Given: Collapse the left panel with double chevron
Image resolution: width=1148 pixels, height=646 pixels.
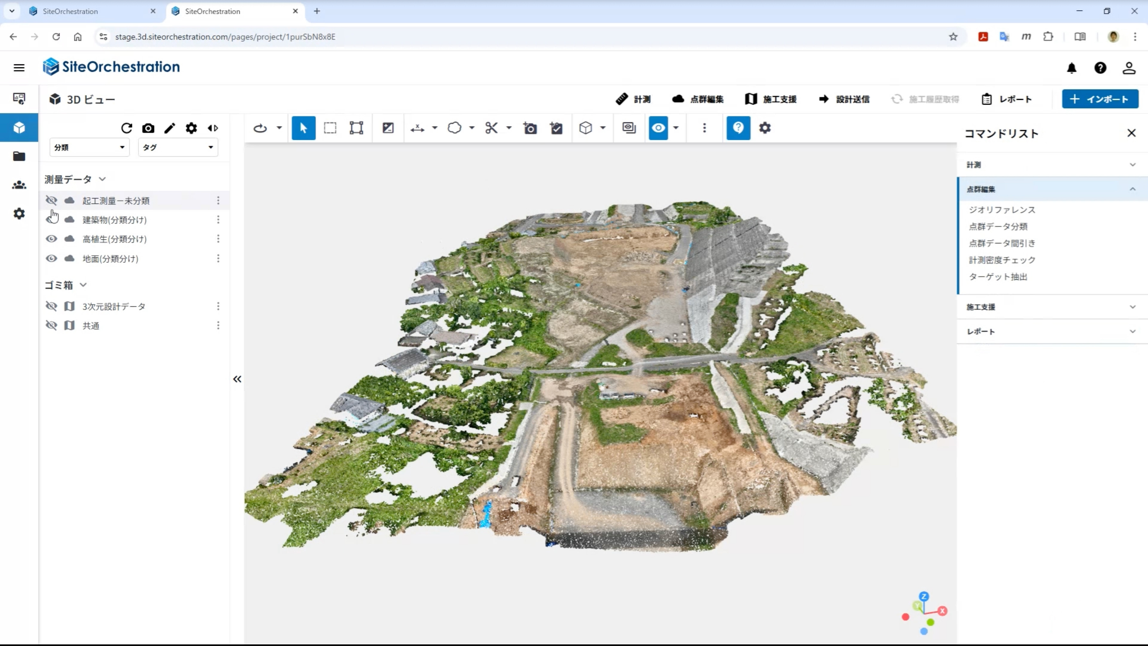Looking at the screenshot, I should (x=237, y=379).
